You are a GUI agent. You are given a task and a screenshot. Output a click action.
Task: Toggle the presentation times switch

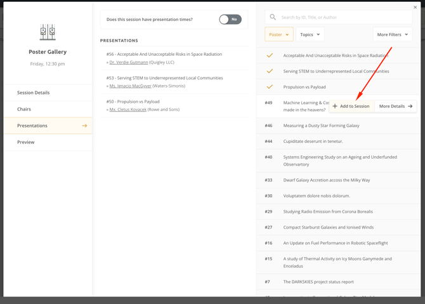[230, 20]
